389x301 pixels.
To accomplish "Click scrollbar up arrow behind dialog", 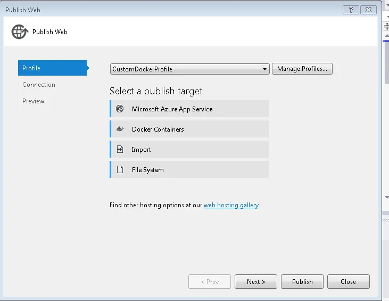I will tap(386, 36).
